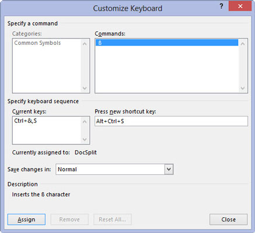Open the Save changes in dropdown arrow
Screen dimensions: 255x233
(x=169, y=169)
